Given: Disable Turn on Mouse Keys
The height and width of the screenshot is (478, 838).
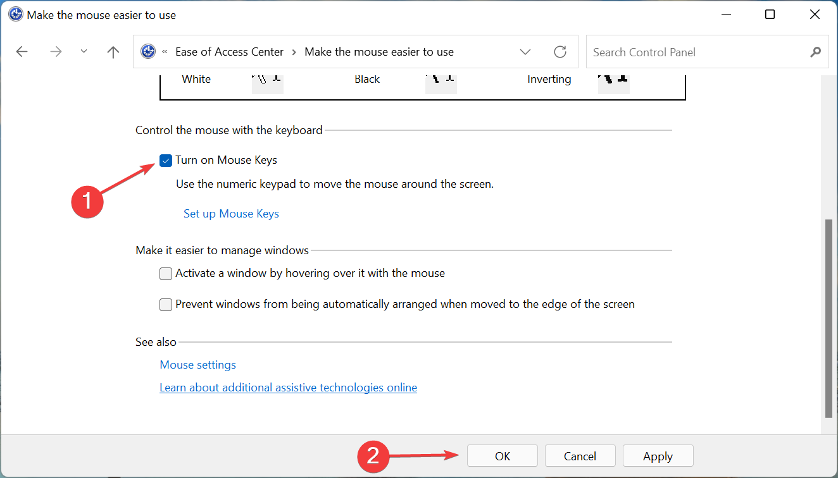Looking at the screenshot, I should tap(165, 160).
